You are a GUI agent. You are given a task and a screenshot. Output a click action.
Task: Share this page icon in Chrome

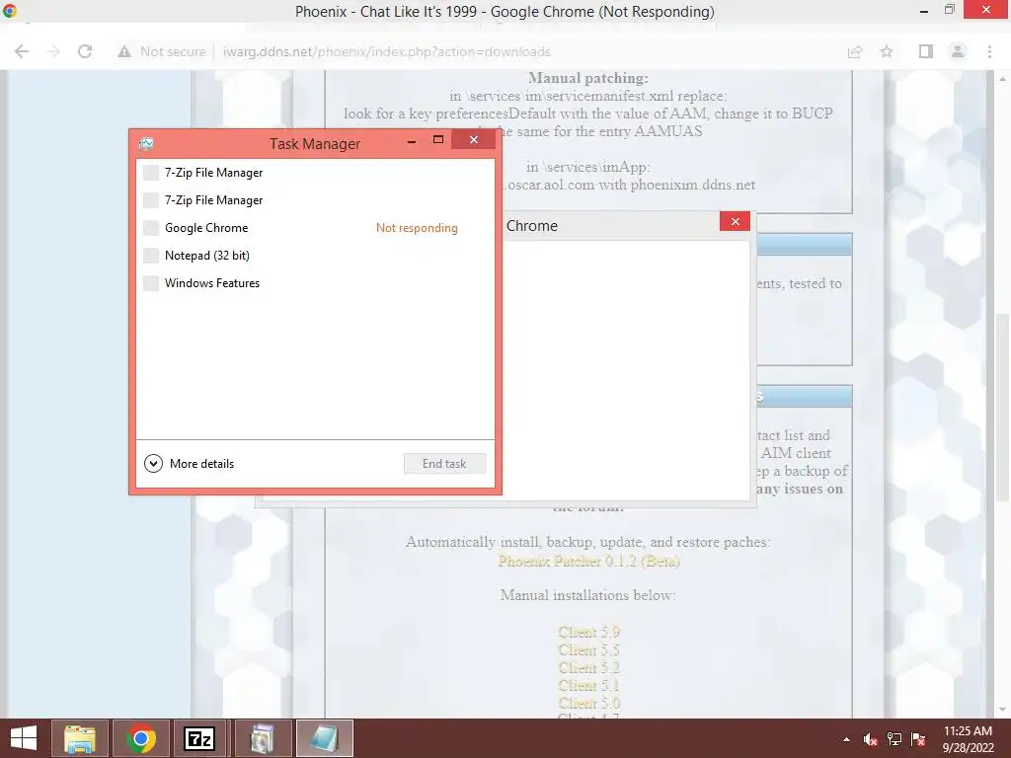click(855, 51)
